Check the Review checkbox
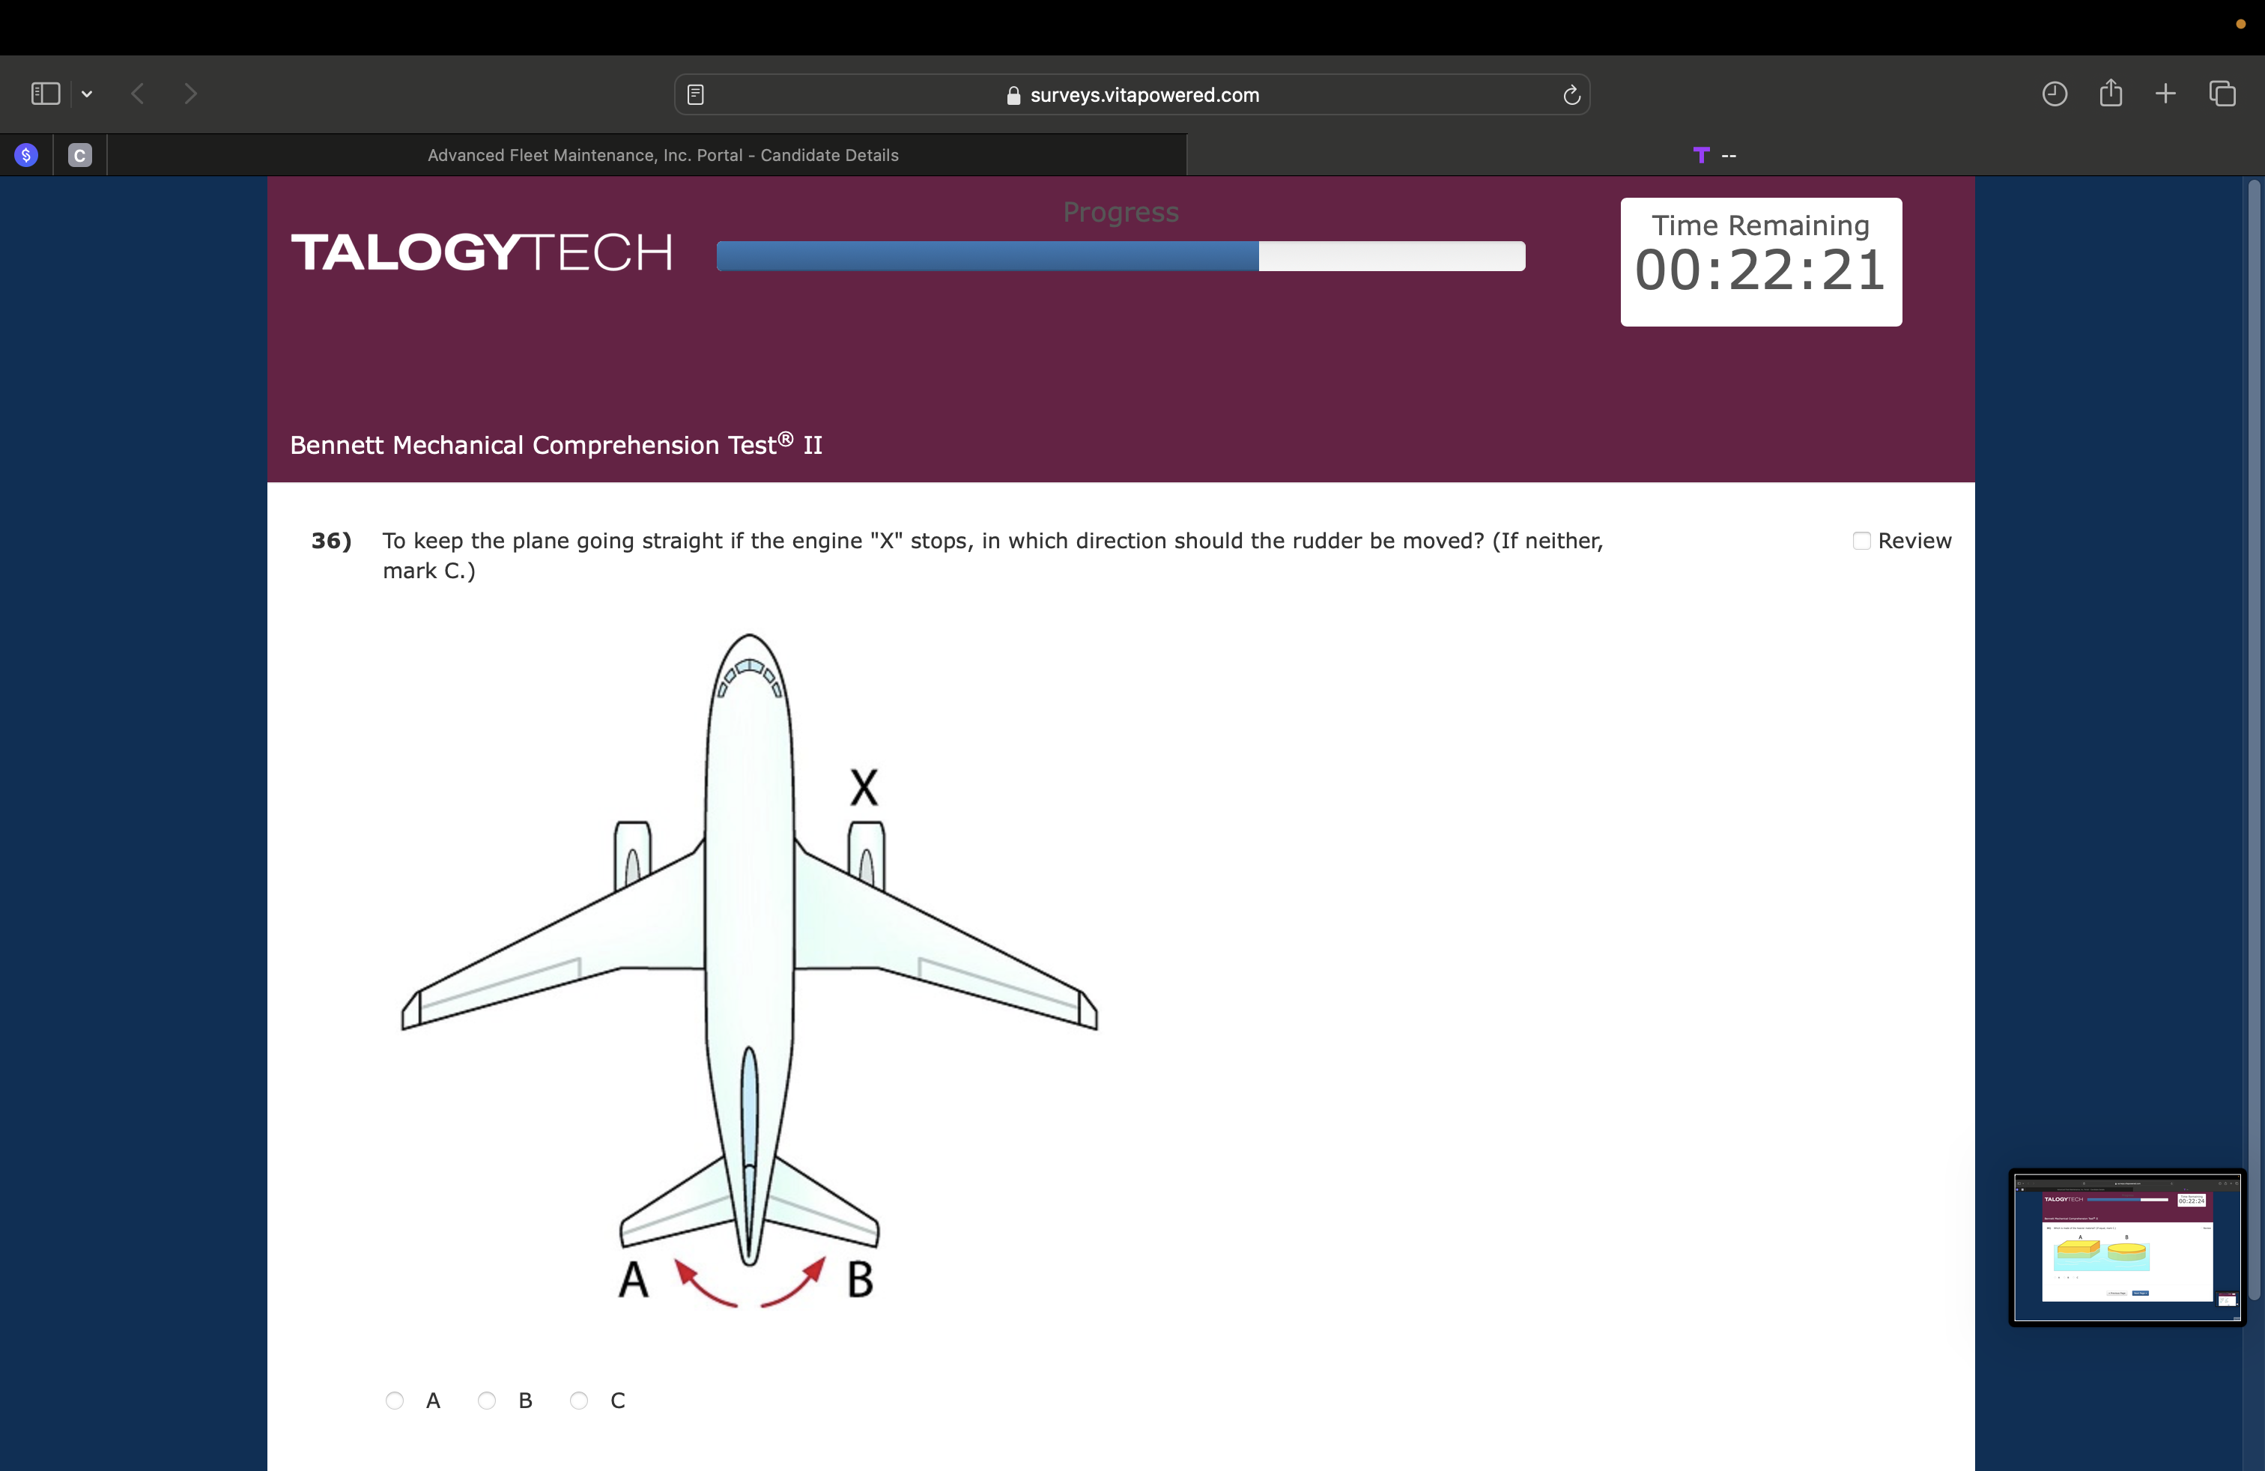This screenshot has height=1471, width=2265. tap(1861, 541)
